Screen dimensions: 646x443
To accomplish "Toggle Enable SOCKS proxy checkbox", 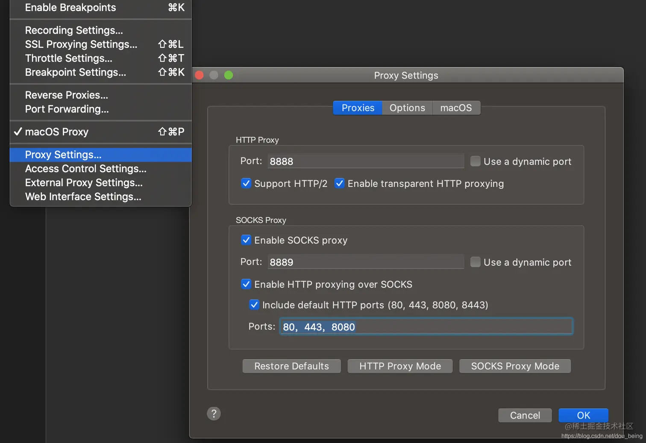I will pyautogui.click(x=246, y=240).
